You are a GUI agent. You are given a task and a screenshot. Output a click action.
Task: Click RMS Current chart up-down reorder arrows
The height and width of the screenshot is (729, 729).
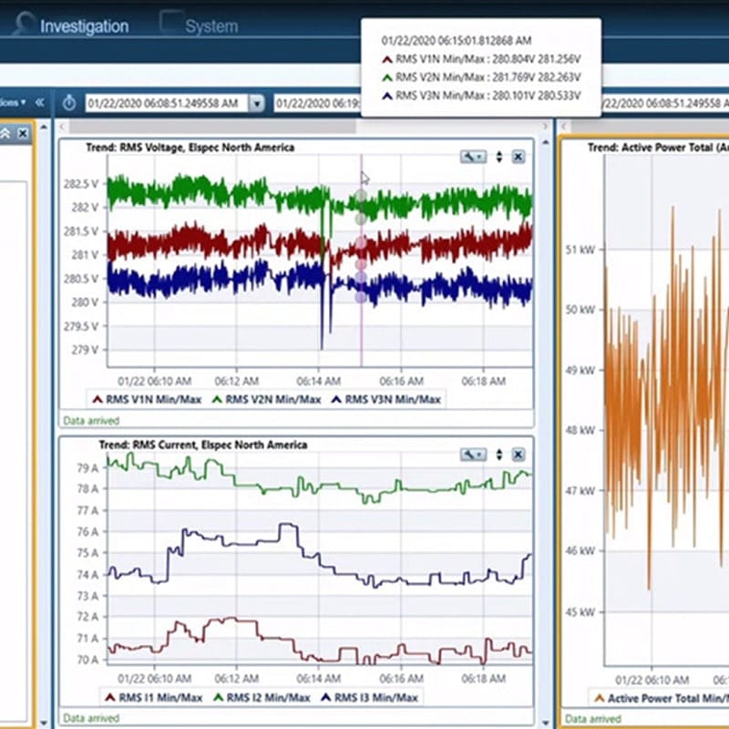pyautogui.click(x=499, y=454)
